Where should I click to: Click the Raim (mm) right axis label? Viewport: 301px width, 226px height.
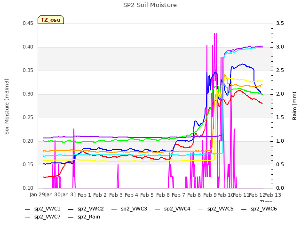tap(294, 106)
